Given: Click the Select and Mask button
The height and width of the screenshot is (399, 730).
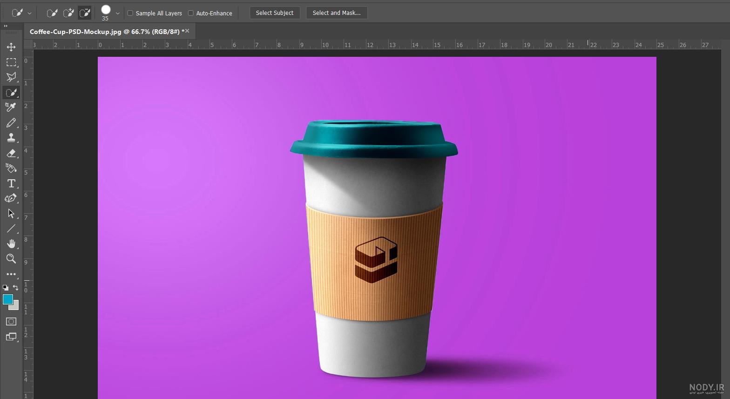Looking at the screenshot, I should [x=337, y=13].
